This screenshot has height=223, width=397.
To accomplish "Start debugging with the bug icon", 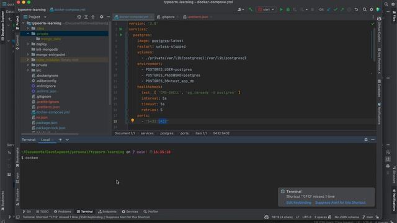I will [288, 10].
